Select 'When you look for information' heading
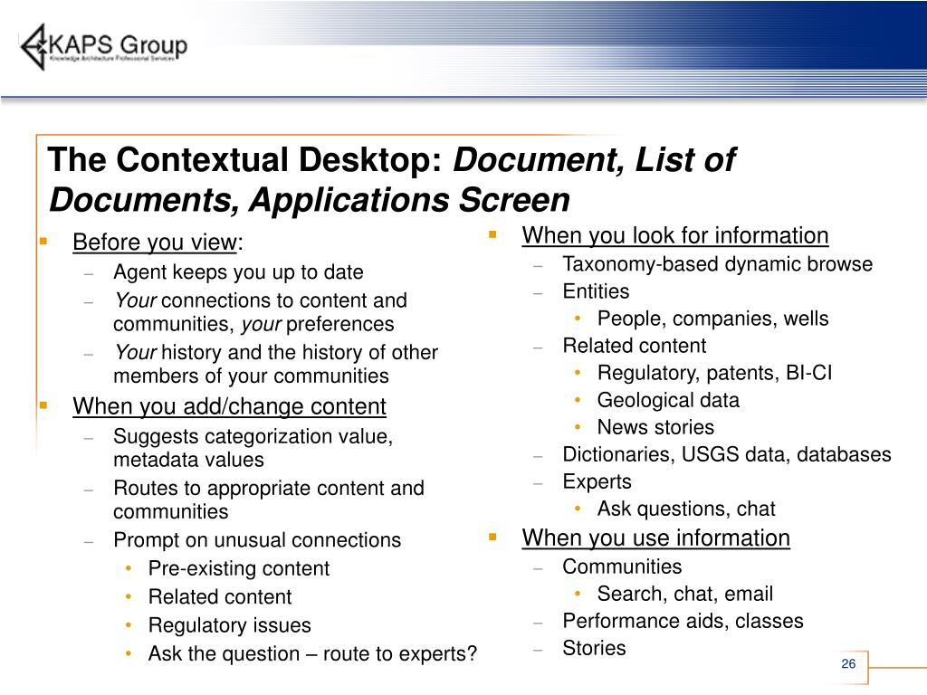Screen dimensions: 927x695 tap(675, 236)
